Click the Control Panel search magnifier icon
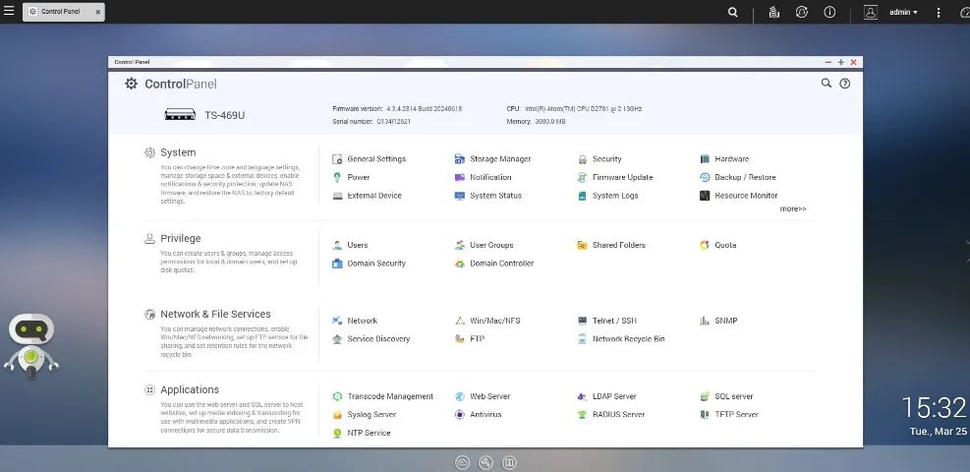The width and height of the screenshot is (970, 472). tap(826, 84)
